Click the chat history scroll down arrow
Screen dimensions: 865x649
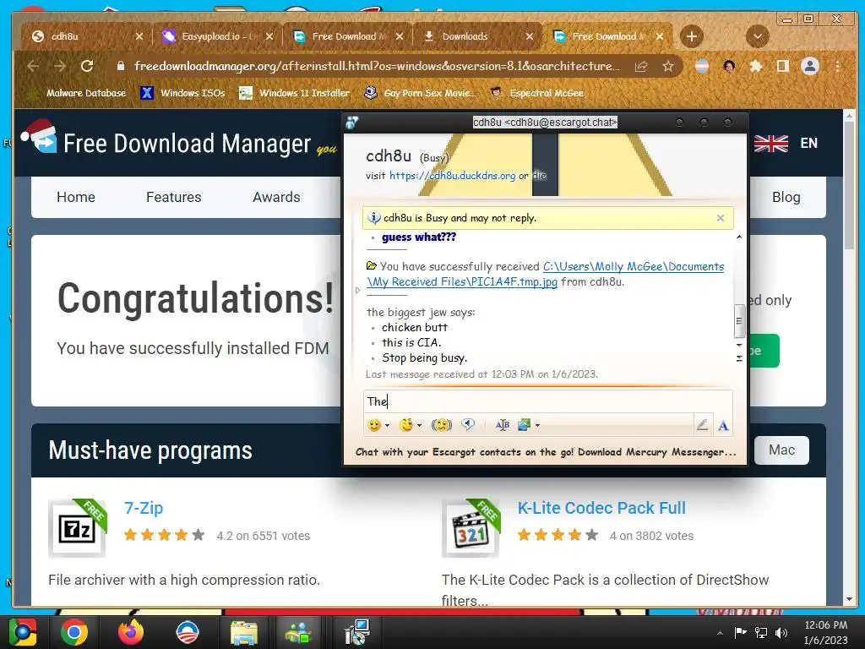point(739,346)
